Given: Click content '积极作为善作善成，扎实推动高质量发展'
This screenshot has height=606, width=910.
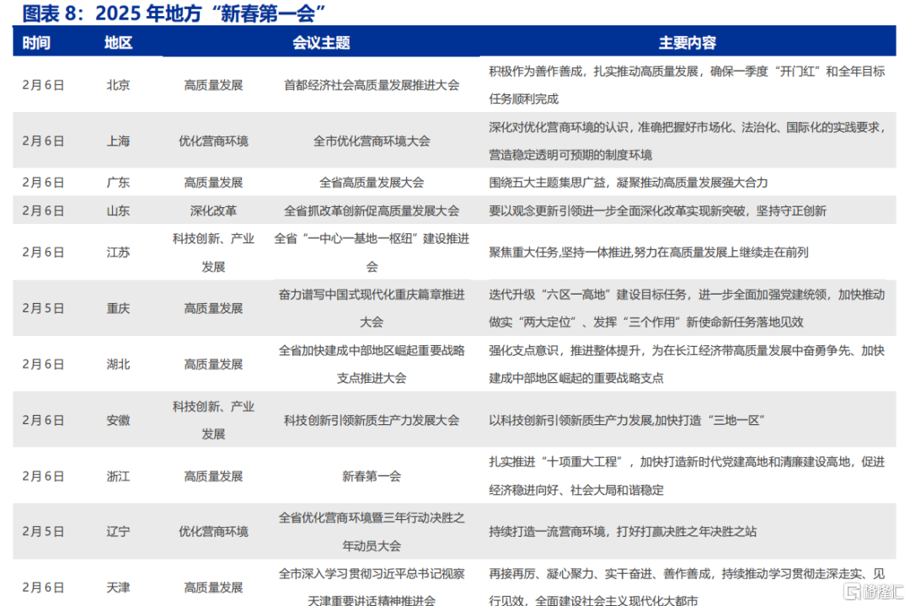Looking at the screenshot, I should point(594,72).
